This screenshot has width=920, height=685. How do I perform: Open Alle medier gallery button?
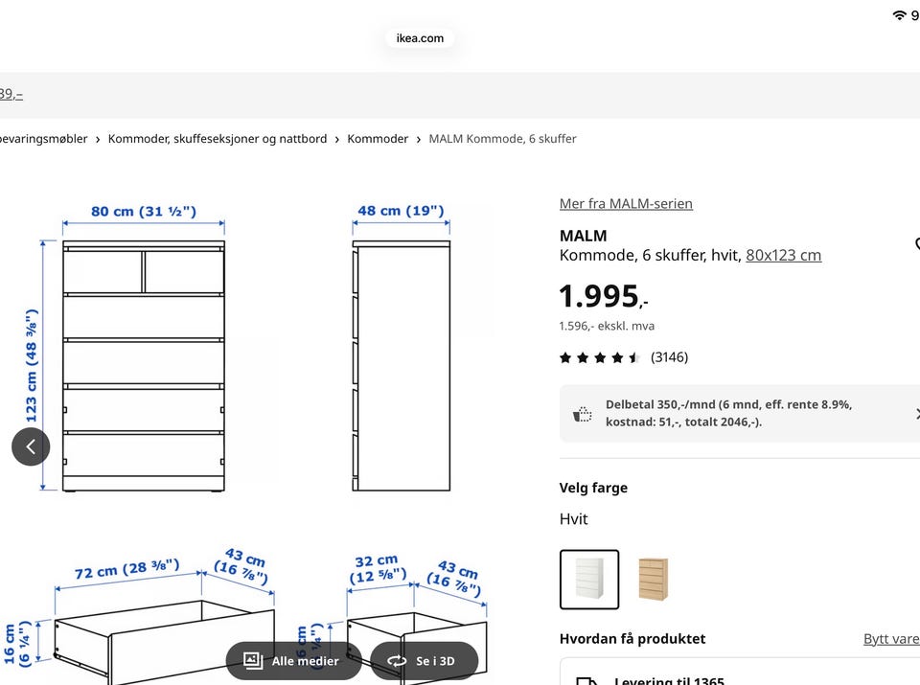pos(293,661)
